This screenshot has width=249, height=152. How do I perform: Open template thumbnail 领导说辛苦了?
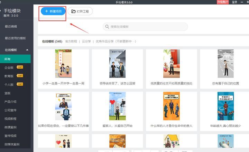point(117,64)
